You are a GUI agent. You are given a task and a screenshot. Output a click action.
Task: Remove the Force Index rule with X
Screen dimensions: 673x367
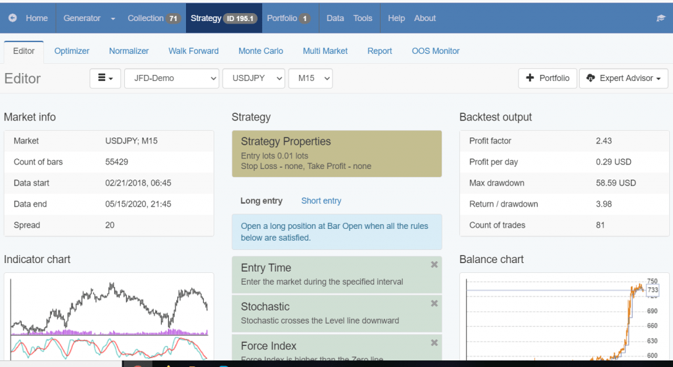[434, 343]
